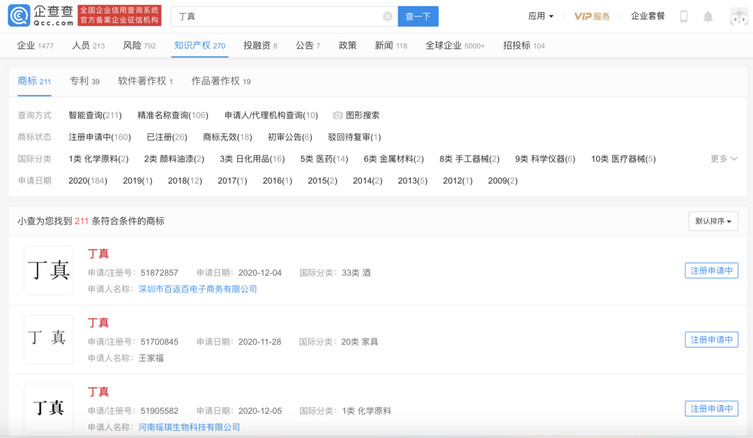Open 深圳市百返百电子商务有限公司 applicant link
Image resolution: width=753 pixels, height=438 pixels.
198,289
